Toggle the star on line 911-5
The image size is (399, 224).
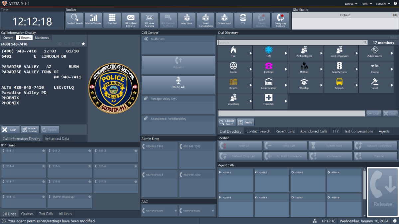point(89,166)
